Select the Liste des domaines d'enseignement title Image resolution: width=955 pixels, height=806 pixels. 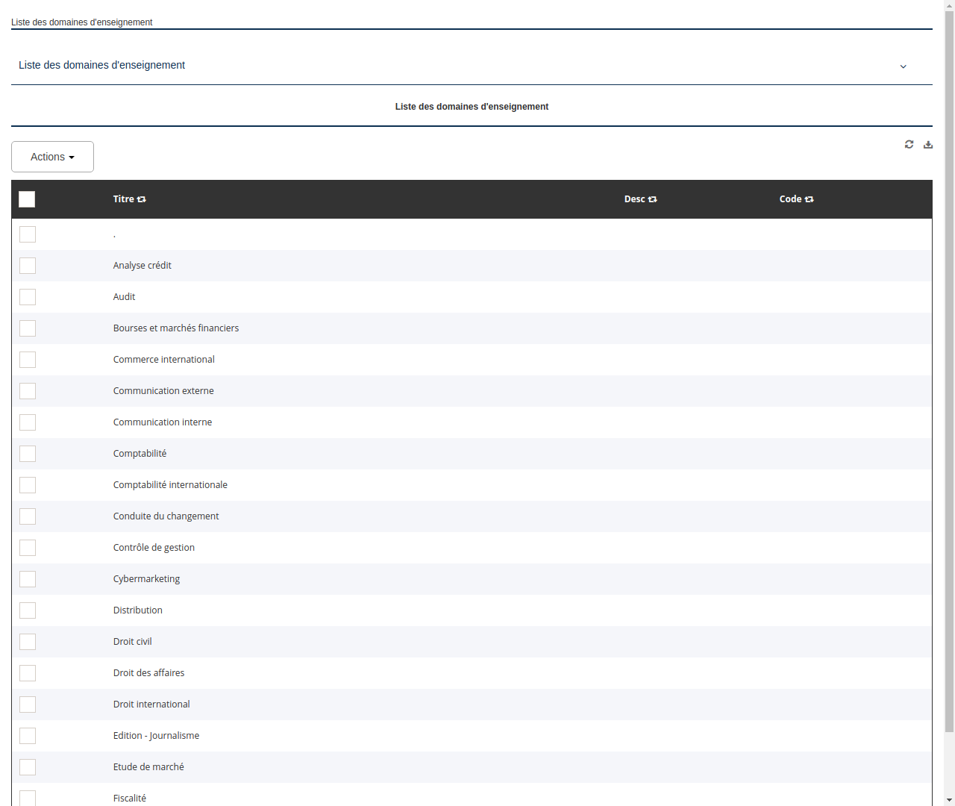click(x=472, y=107)
